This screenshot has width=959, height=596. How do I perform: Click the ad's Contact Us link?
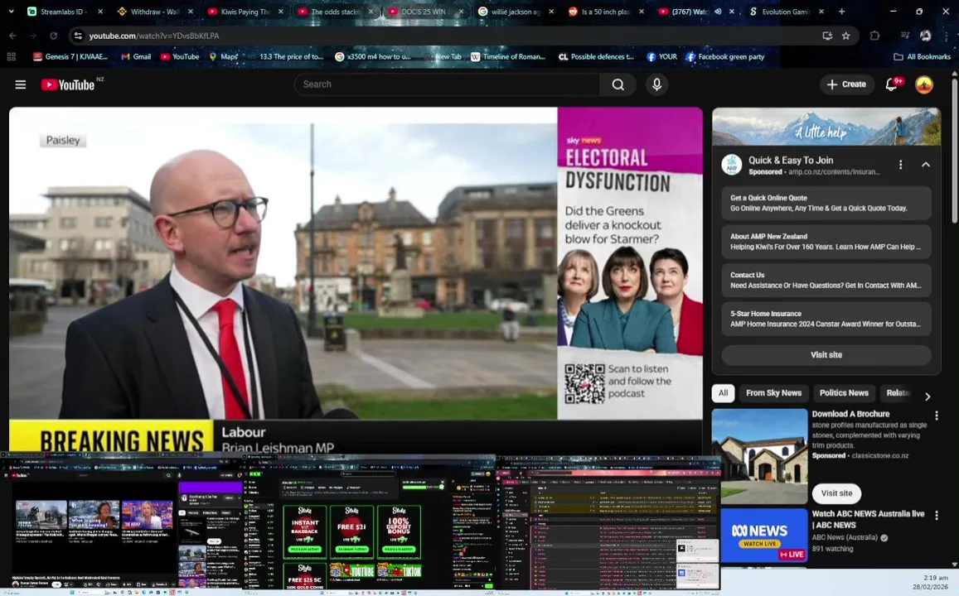coord(826,281)
